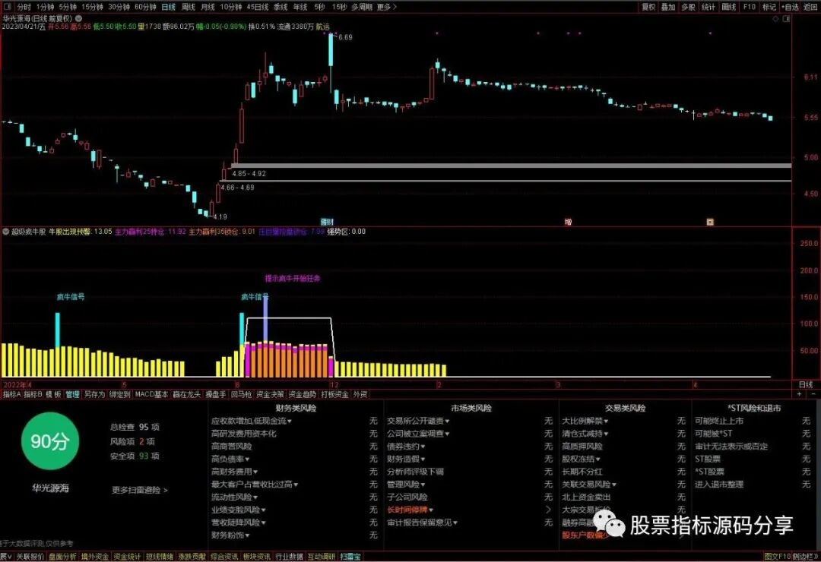Click 图文F10 at bottom right

777,557
